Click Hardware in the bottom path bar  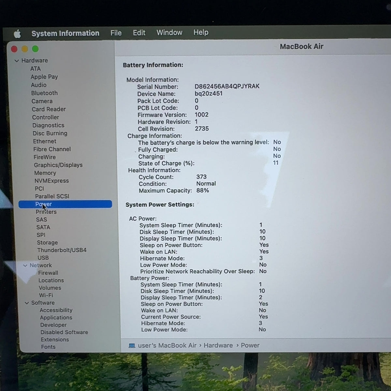tap(218, 345)
